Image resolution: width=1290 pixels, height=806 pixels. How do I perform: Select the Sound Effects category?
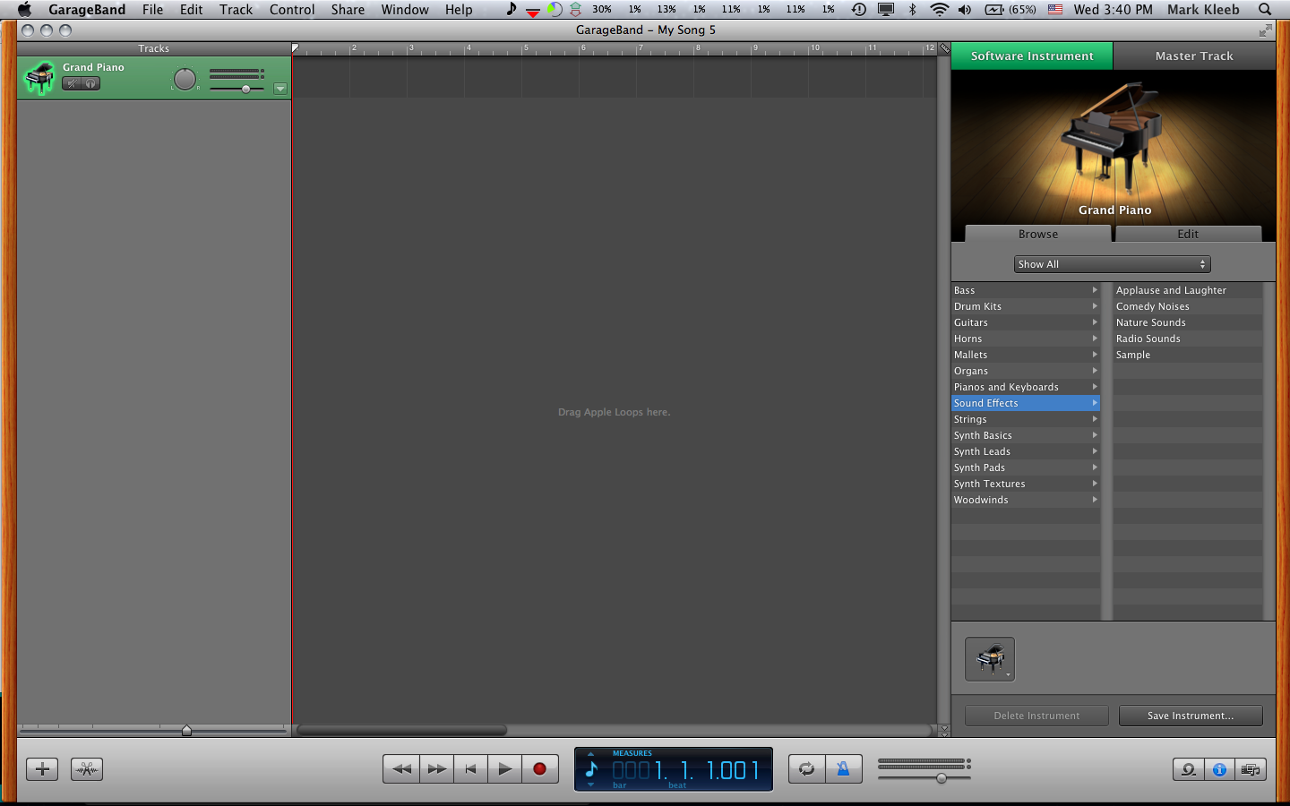(x=1026, y=403)
